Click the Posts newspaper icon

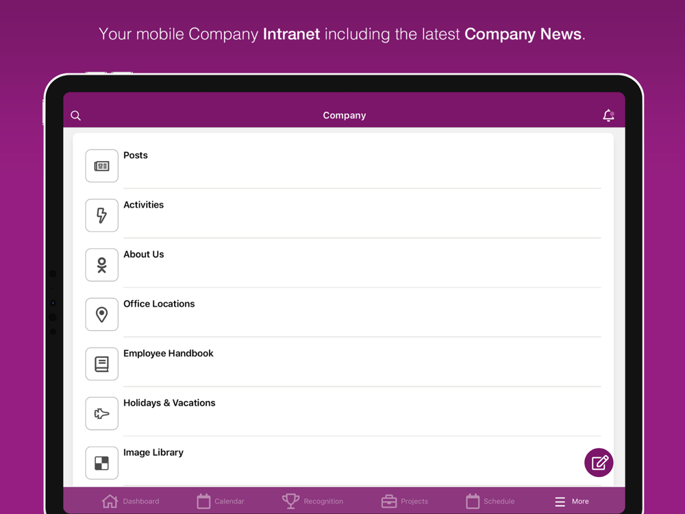pyautogui.click(x=102, y=166)
